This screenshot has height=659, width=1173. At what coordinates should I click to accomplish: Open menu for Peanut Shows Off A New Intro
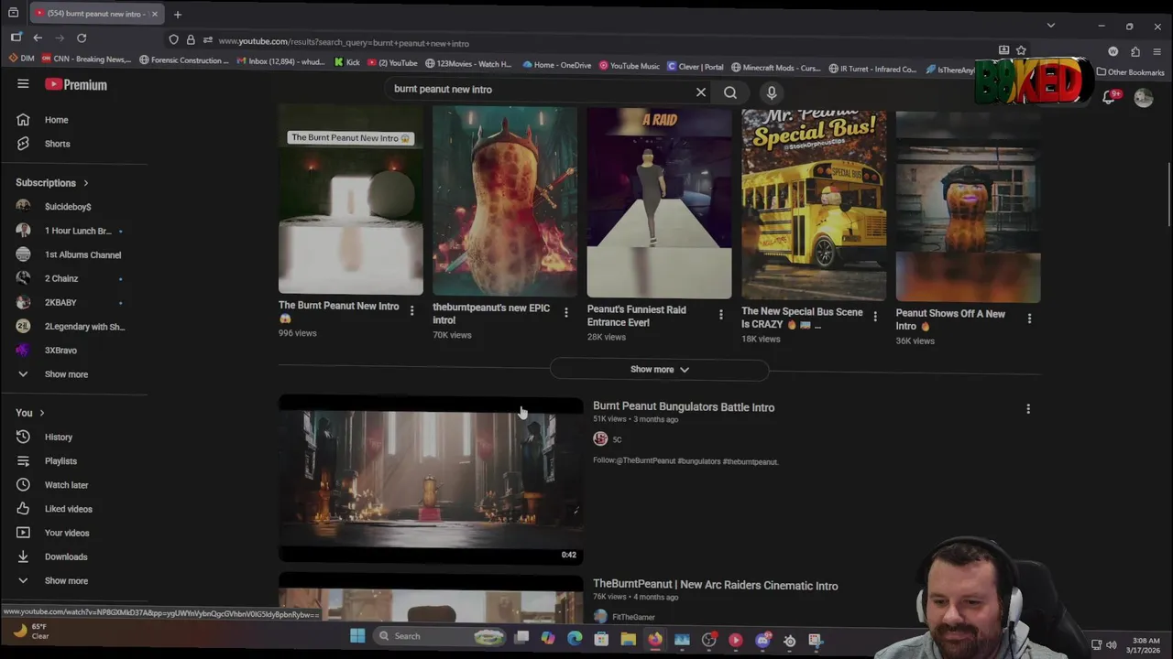click(x=1029, y=319)
